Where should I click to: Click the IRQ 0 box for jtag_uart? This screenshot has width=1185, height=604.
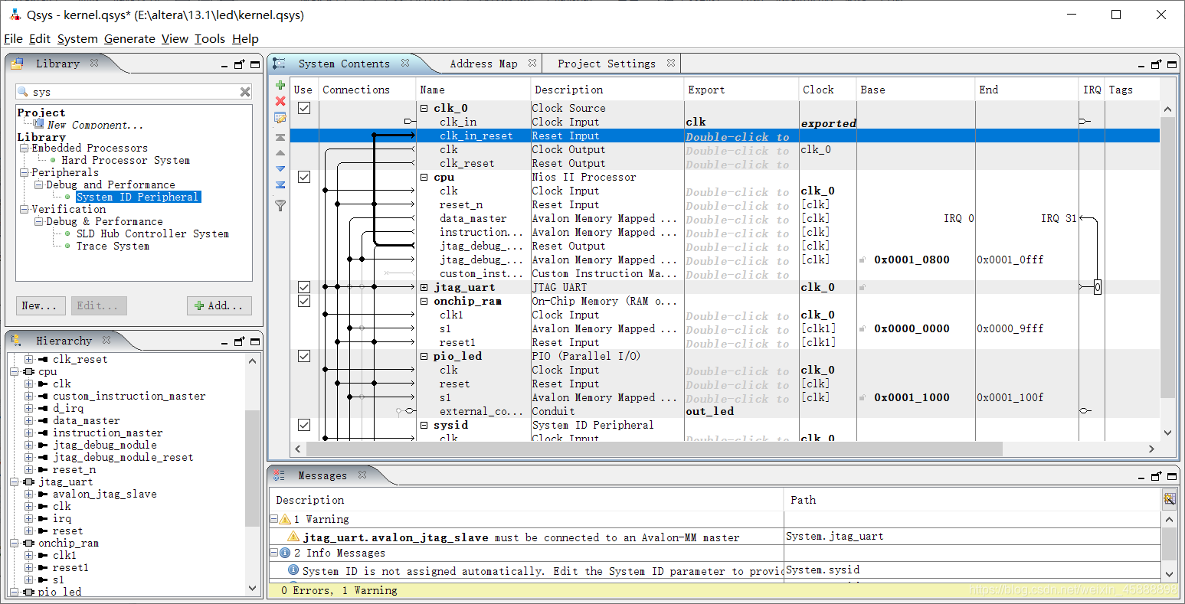[1098, 288]
